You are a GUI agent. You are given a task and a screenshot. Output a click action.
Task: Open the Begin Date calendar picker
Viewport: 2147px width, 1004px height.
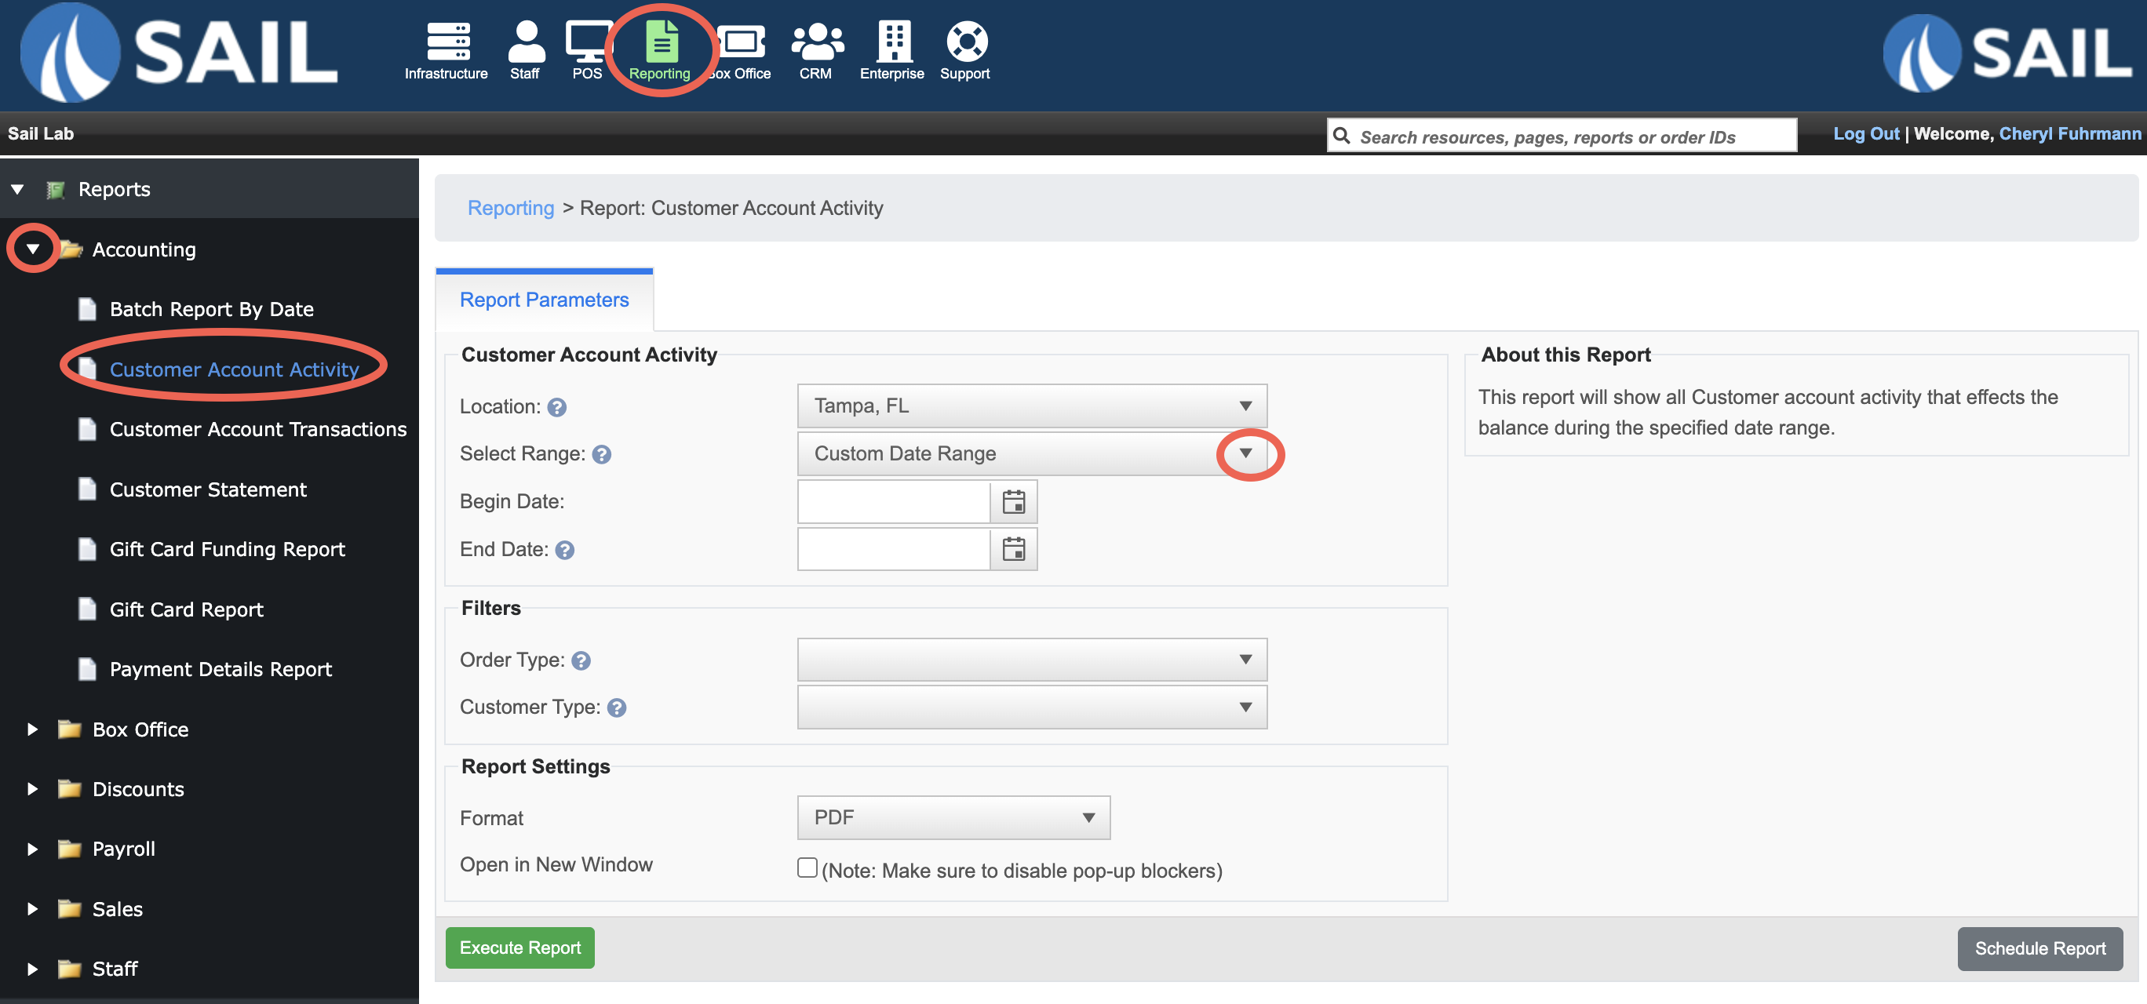click(x=1012, y=501)
